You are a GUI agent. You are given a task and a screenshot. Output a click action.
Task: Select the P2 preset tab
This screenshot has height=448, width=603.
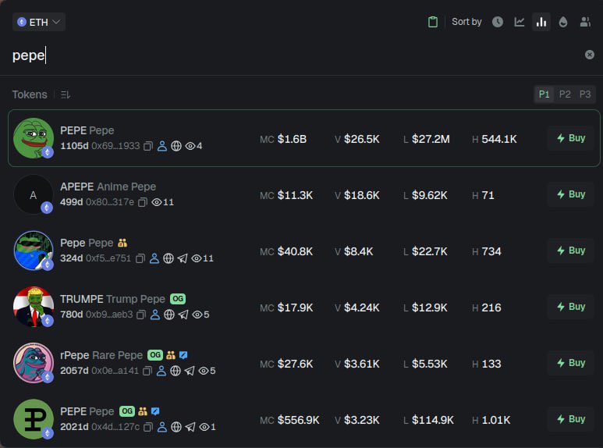point(565,94)
